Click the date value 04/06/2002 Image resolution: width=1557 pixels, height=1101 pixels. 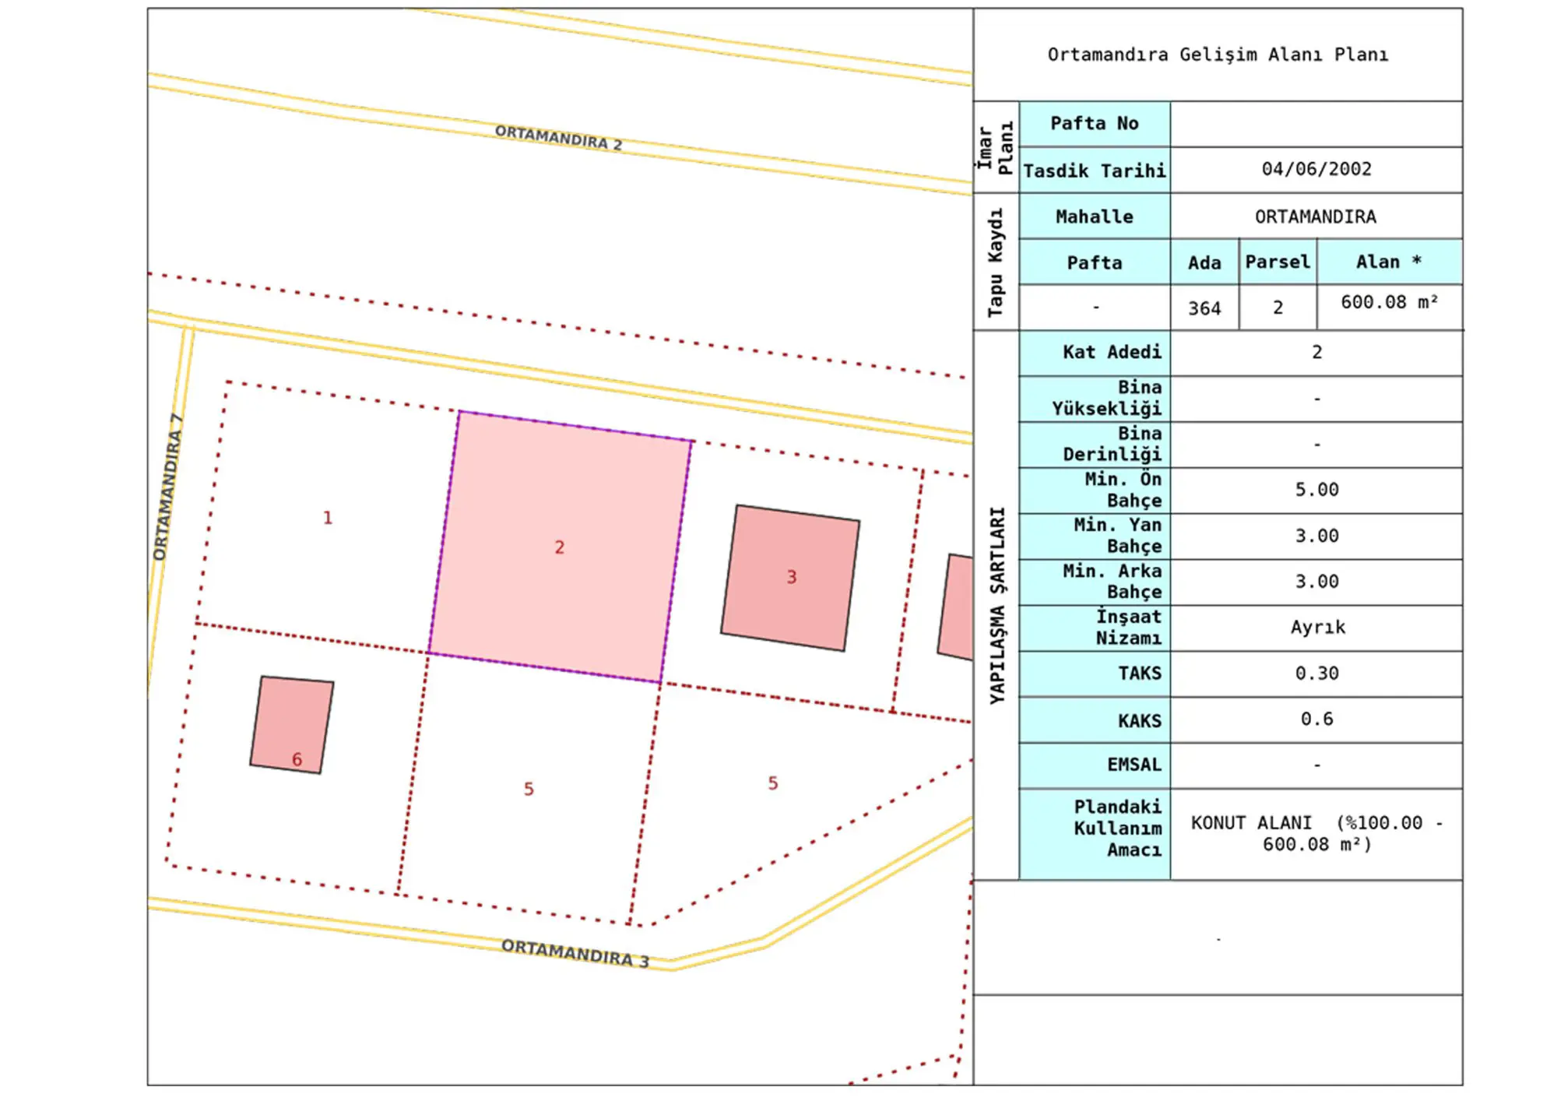pos(1316,169)
